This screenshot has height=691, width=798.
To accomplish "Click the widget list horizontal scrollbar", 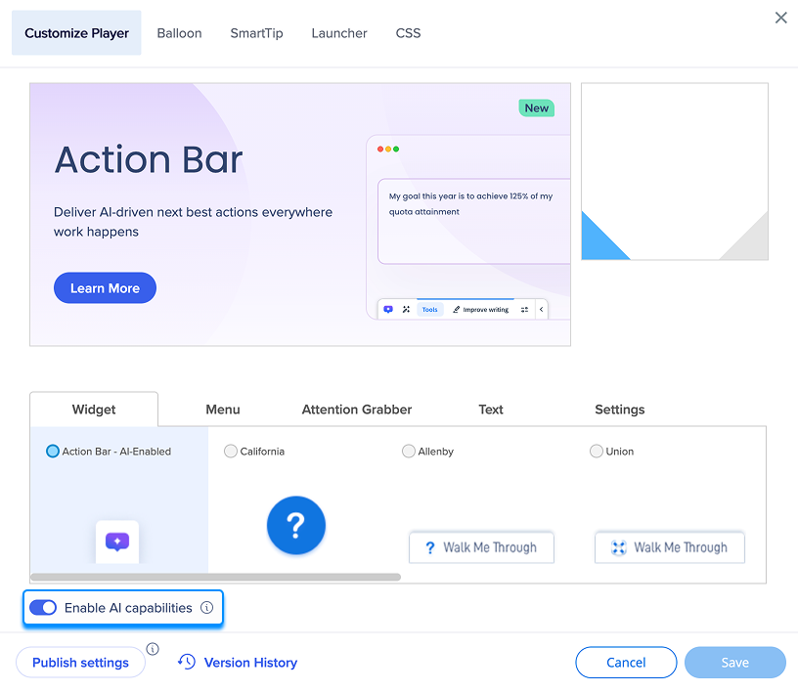I will [x=215, y=578].
